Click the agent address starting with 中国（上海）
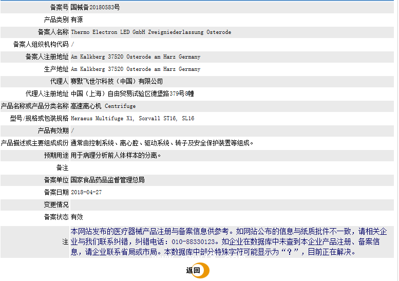The width and height of the screenshot is (399, 281). coord(132,93)
